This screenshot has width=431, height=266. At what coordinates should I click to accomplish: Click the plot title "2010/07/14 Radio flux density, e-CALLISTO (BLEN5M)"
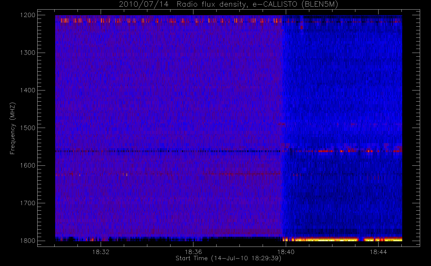[x=229, y=5]
